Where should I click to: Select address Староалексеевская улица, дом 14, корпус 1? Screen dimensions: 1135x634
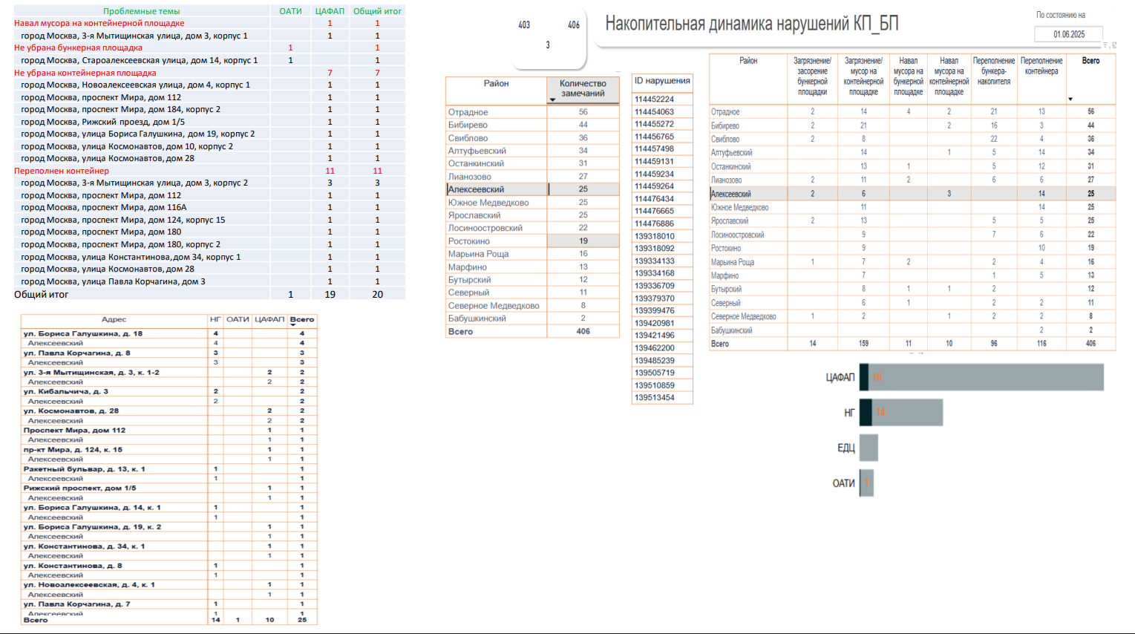coord(140,60)
